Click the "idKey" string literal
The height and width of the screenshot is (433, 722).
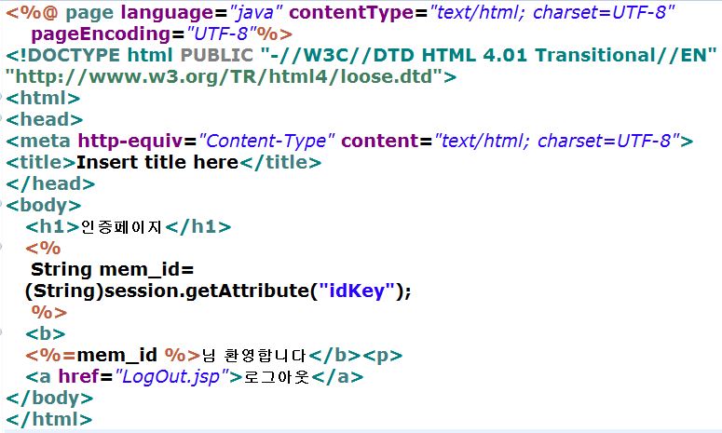pyautogui.click(x=357, y=291)
